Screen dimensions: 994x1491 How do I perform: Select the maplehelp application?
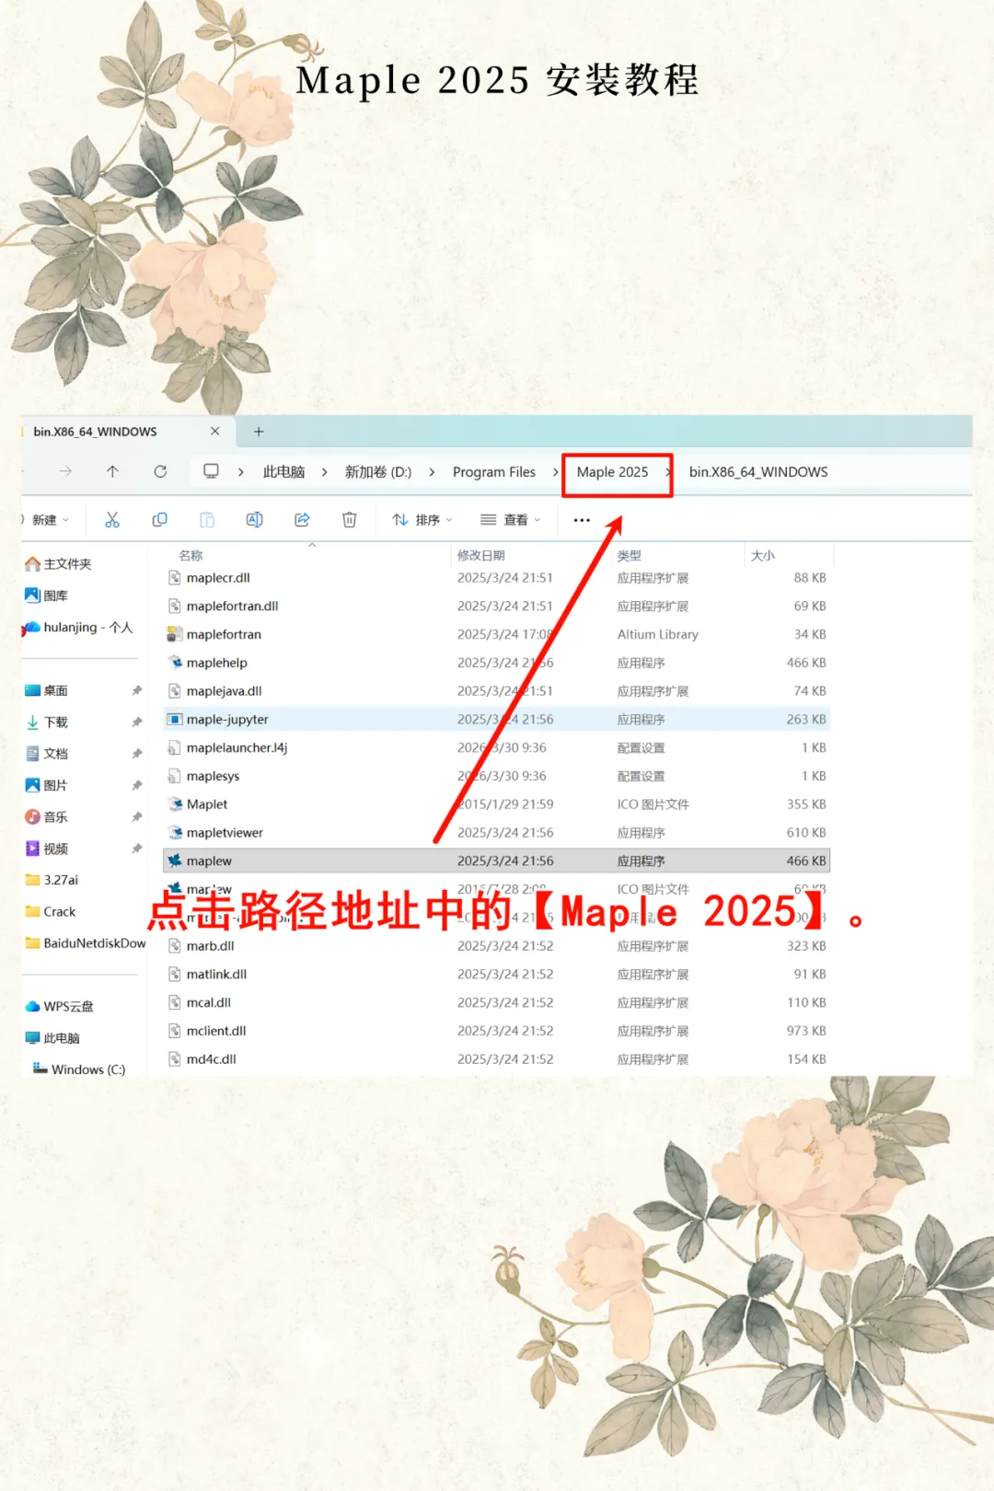(x=497, y=663)
